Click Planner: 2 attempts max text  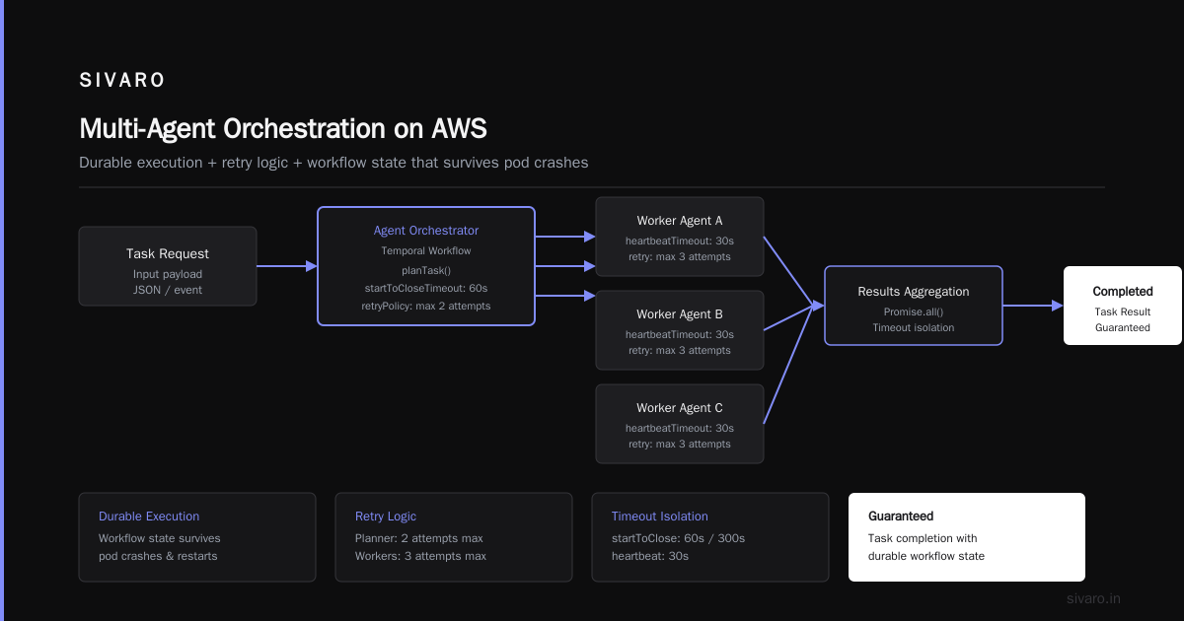click(419, 538)
